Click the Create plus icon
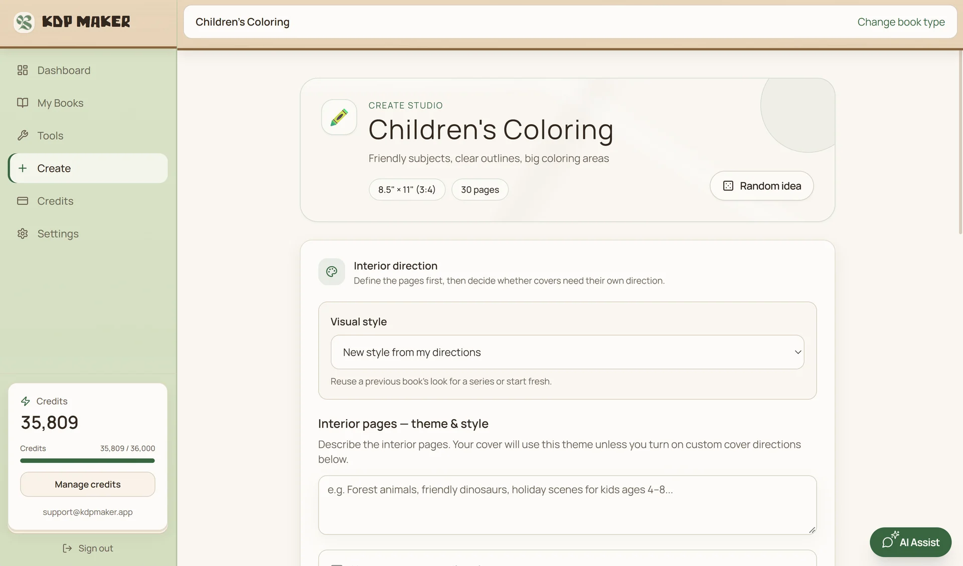This screenshot has height=566, width=963. tap(23, 168)
